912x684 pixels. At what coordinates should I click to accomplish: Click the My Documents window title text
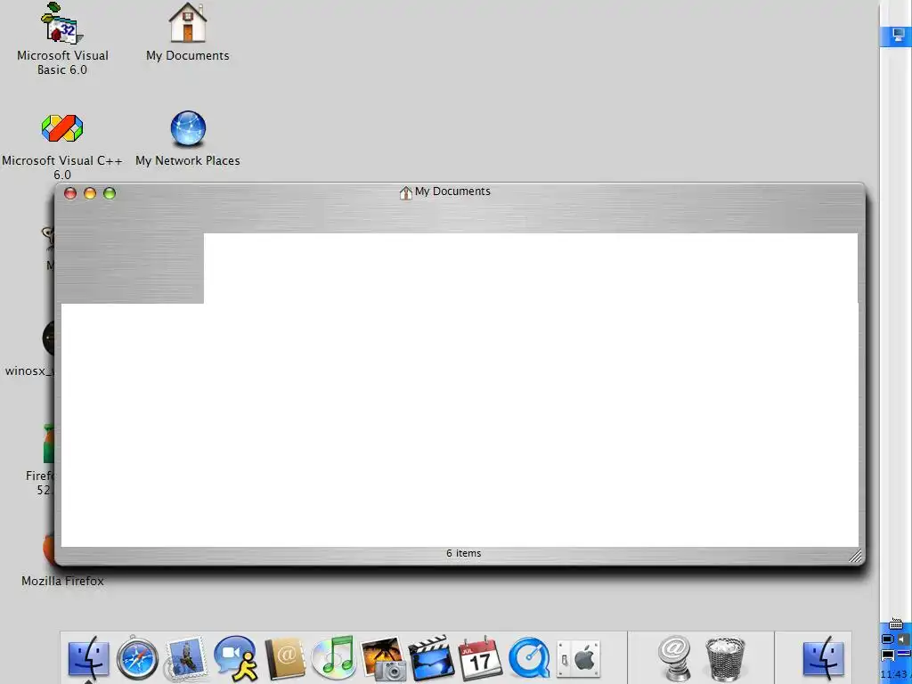452,191
